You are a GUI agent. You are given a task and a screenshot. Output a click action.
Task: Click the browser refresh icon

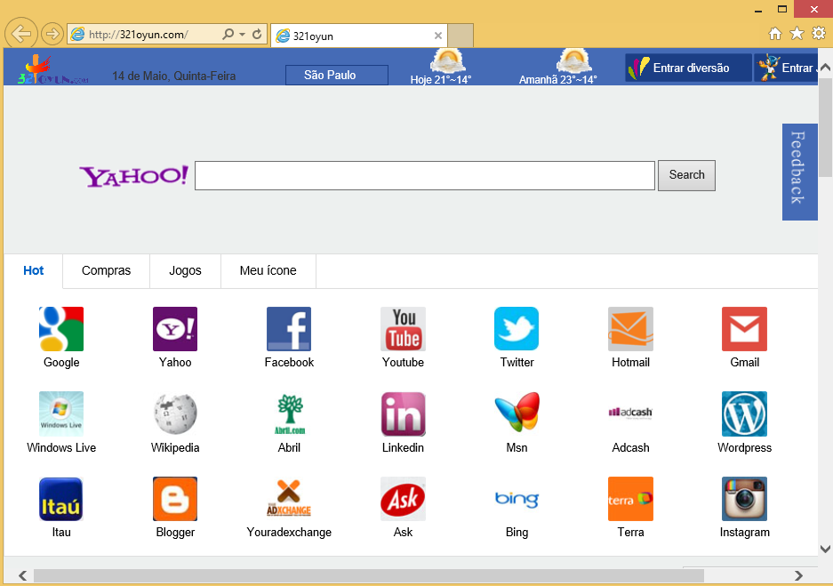pos(258,35)
